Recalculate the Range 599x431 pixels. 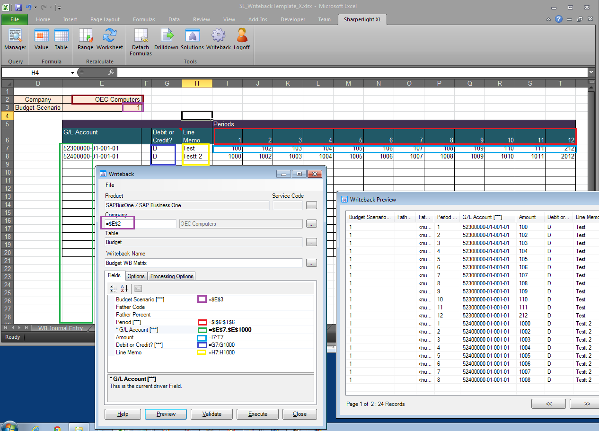pos(85,40)
